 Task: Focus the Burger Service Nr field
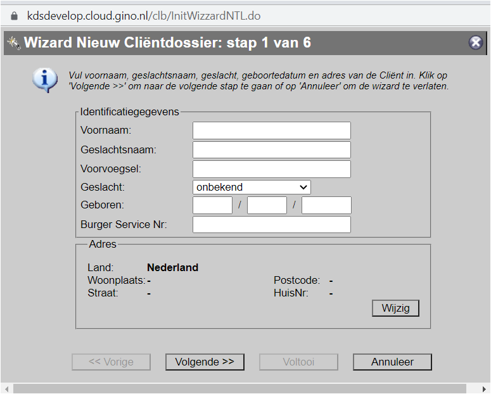coord(271,225)
